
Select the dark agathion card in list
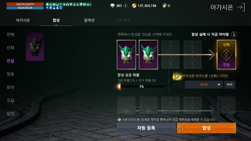coord(35,47)
